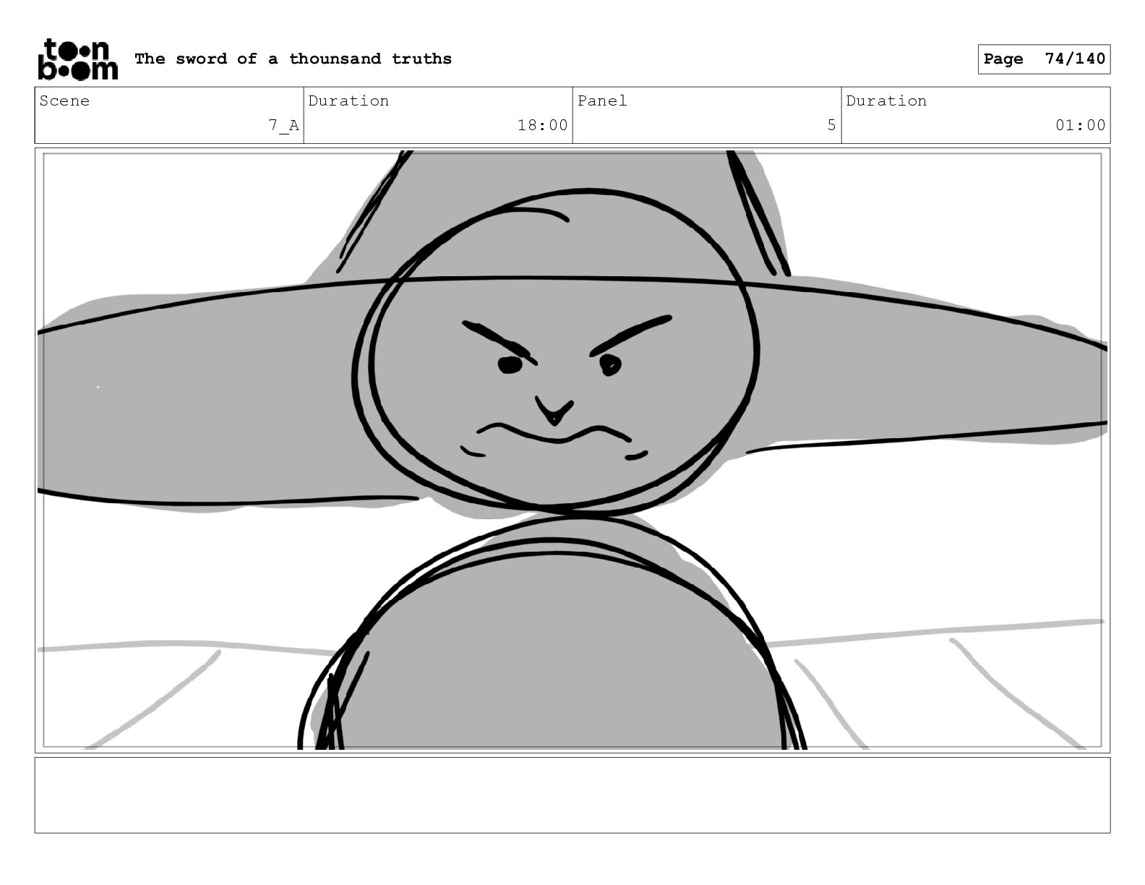
Task: Click the 'Scene' label
Action: (64, 101)
